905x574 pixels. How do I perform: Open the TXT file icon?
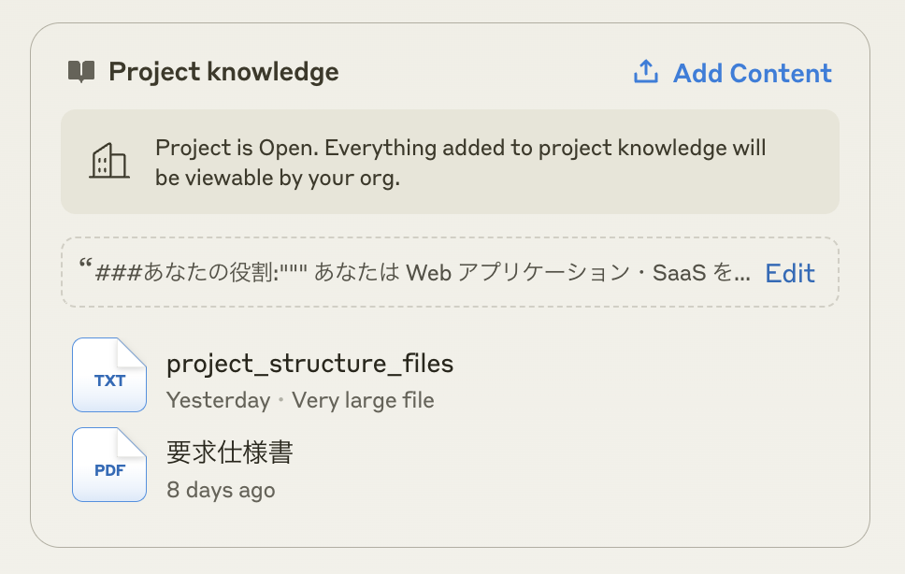click(x=109, y=375)
